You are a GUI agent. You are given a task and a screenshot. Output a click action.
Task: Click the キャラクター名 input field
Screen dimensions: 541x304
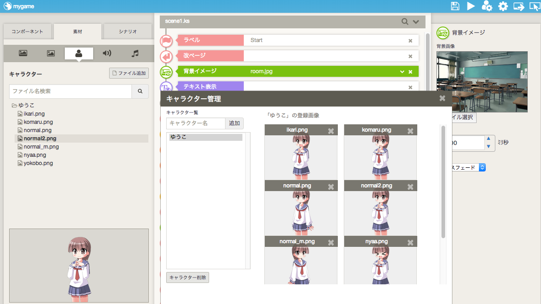click(196, 123)
